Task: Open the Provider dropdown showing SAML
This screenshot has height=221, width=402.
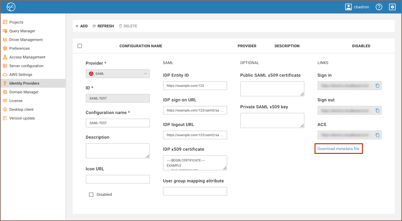Action: click(x=118, y=74)
